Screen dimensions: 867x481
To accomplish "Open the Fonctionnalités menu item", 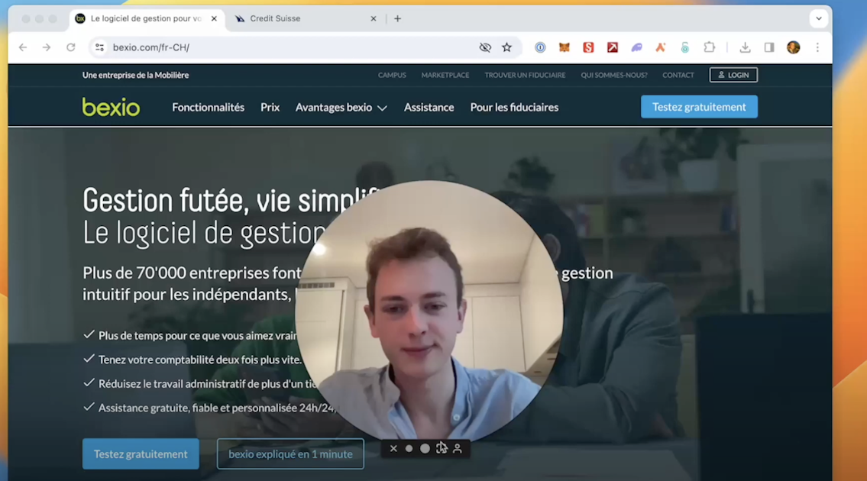I will [x=208, y=107].
